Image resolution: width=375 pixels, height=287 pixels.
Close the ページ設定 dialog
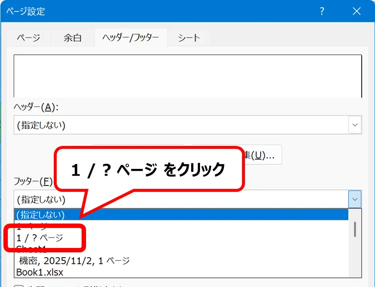(356, 11)
